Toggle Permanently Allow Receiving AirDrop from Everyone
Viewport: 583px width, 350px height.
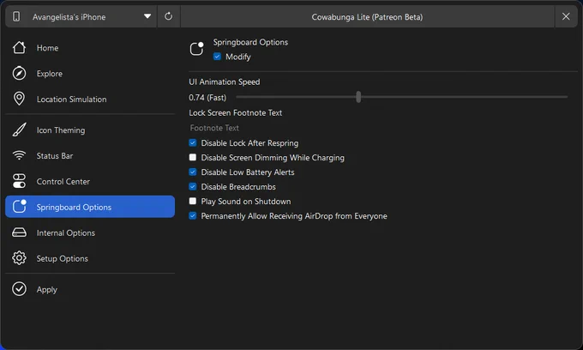click(x=193, y=215)
